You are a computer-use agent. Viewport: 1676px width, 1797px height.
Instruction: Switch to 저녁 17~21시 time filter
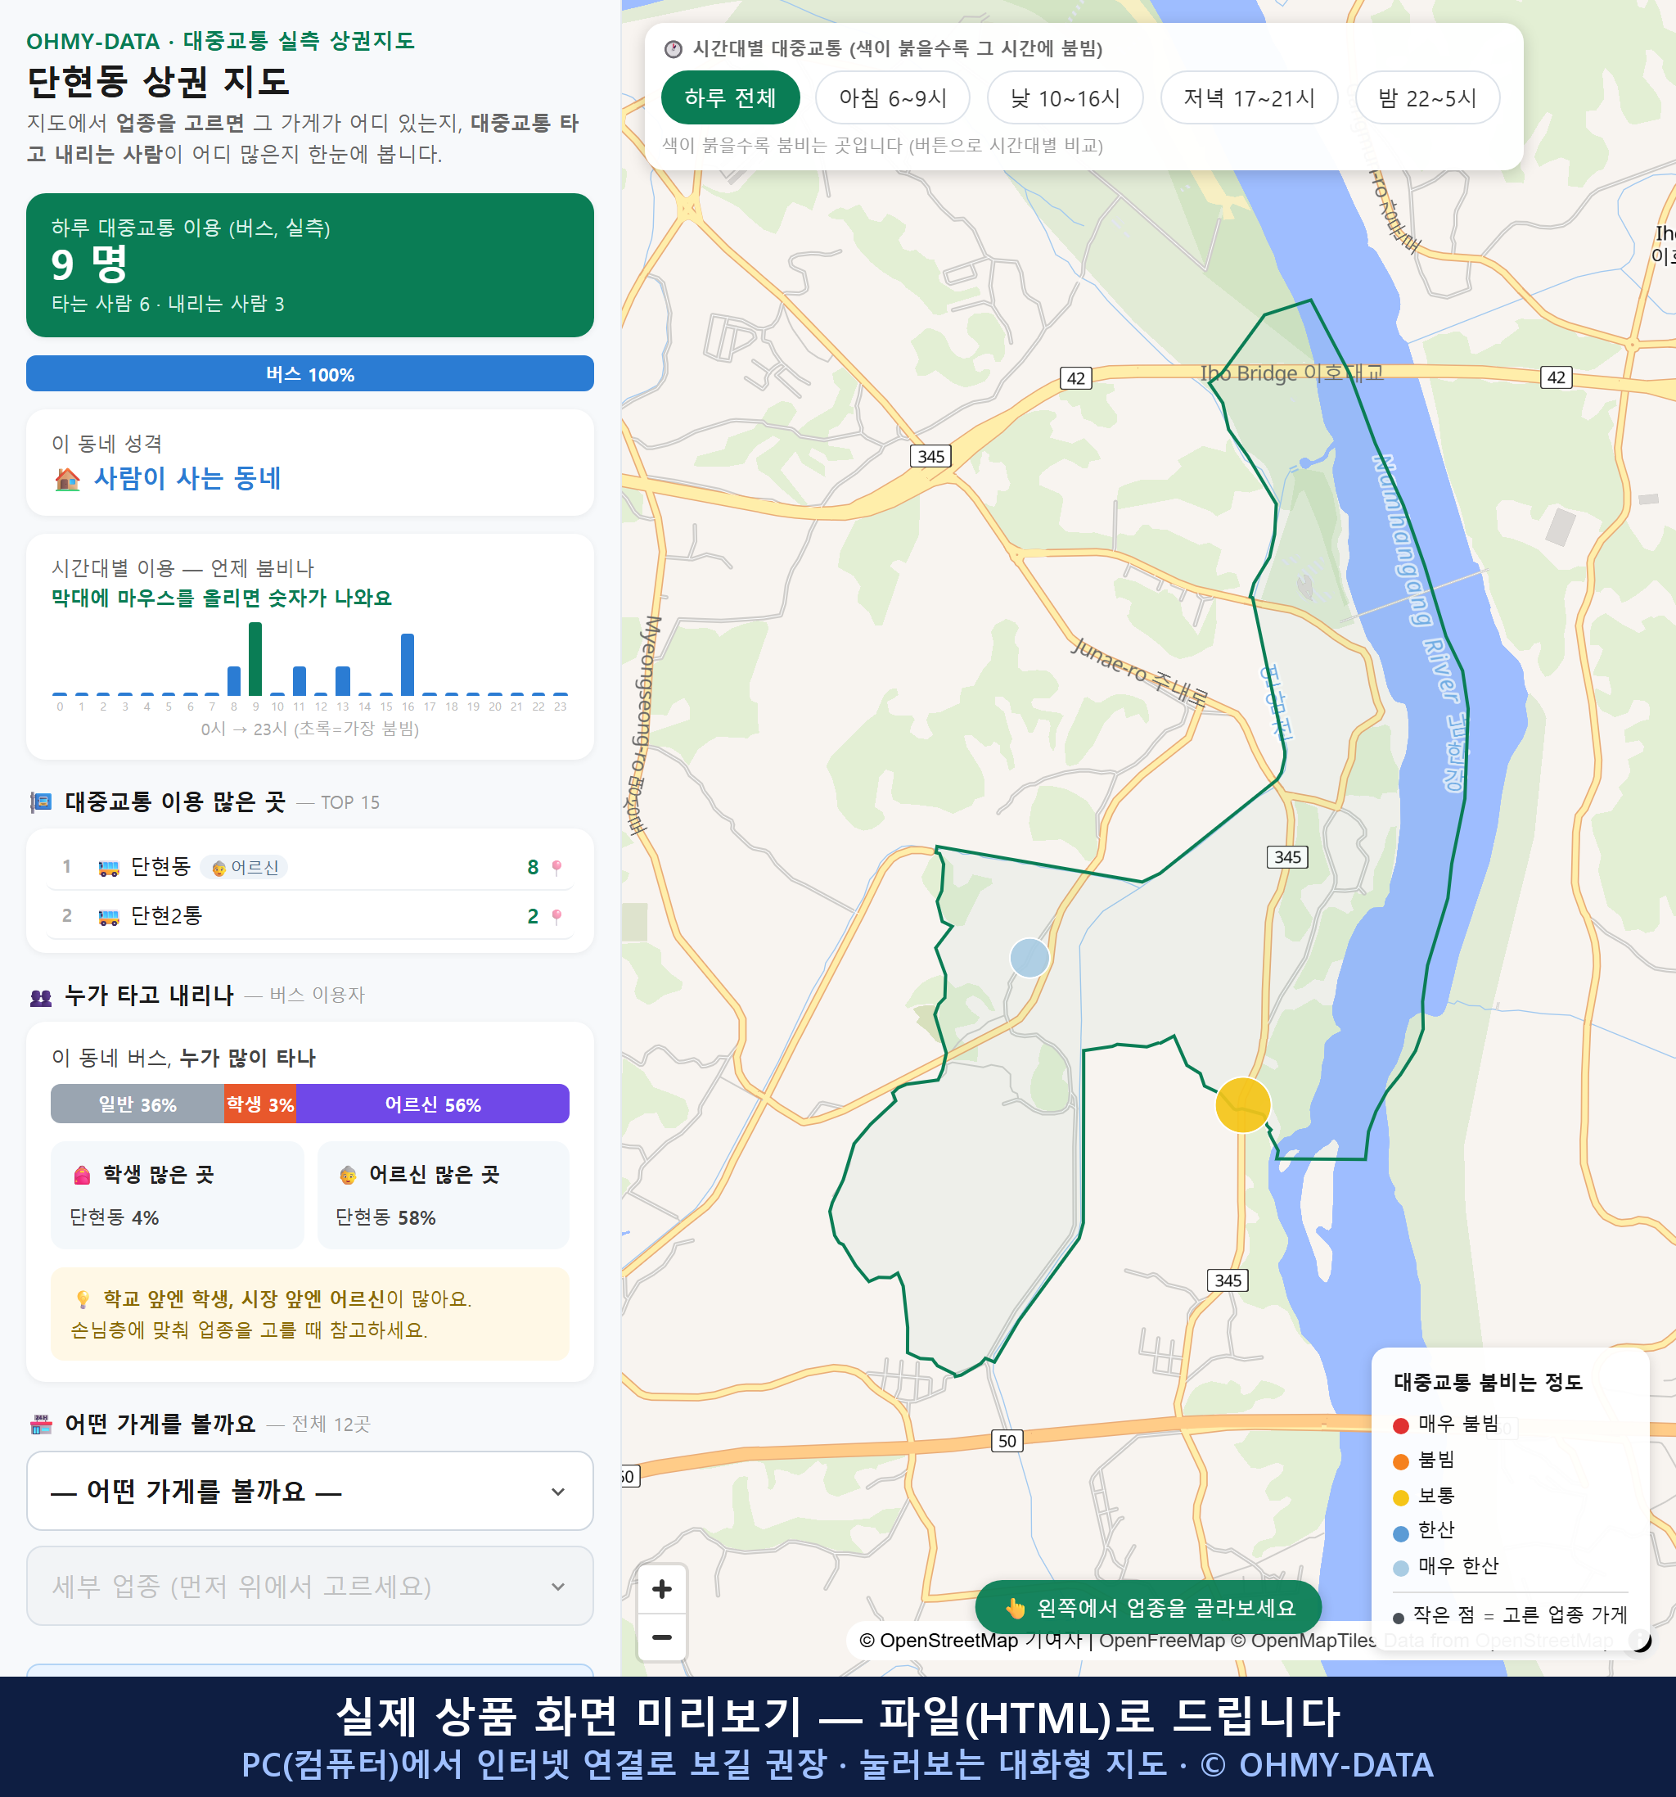(1248, 97)
